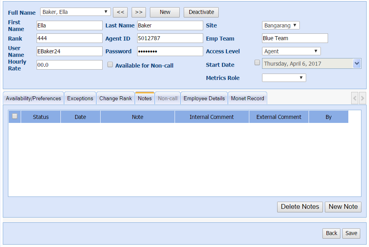Enable Available for Non-call checkbox
Viewport: 369px width, 247px height.
point(110,65)
